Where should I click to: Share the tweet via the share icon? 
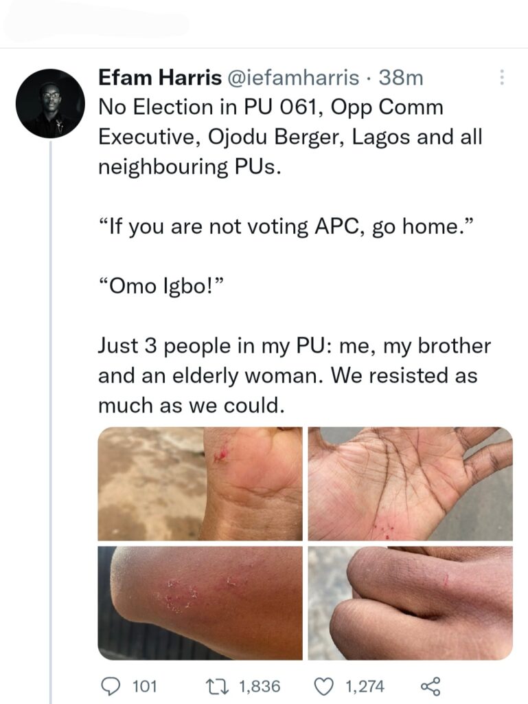[x=429, y=685]
